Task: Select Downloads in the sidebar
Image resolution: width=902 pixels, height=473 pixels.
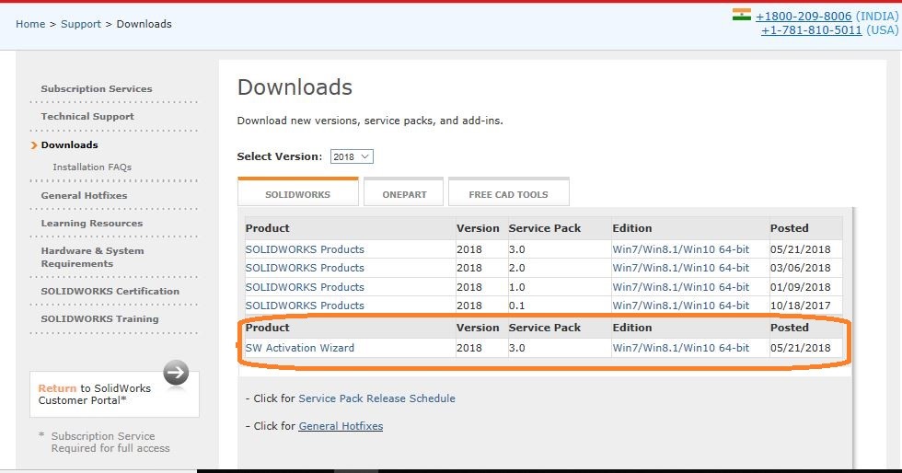Action: tap(70, 145)
